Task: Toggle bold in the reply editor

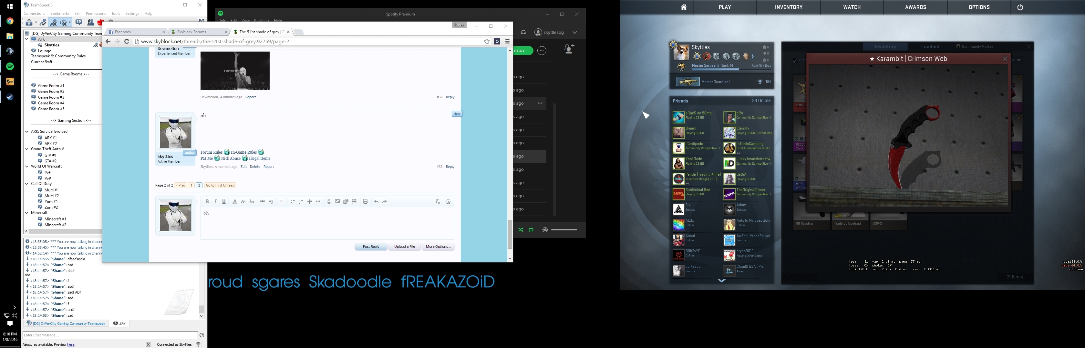Action: 207,202
